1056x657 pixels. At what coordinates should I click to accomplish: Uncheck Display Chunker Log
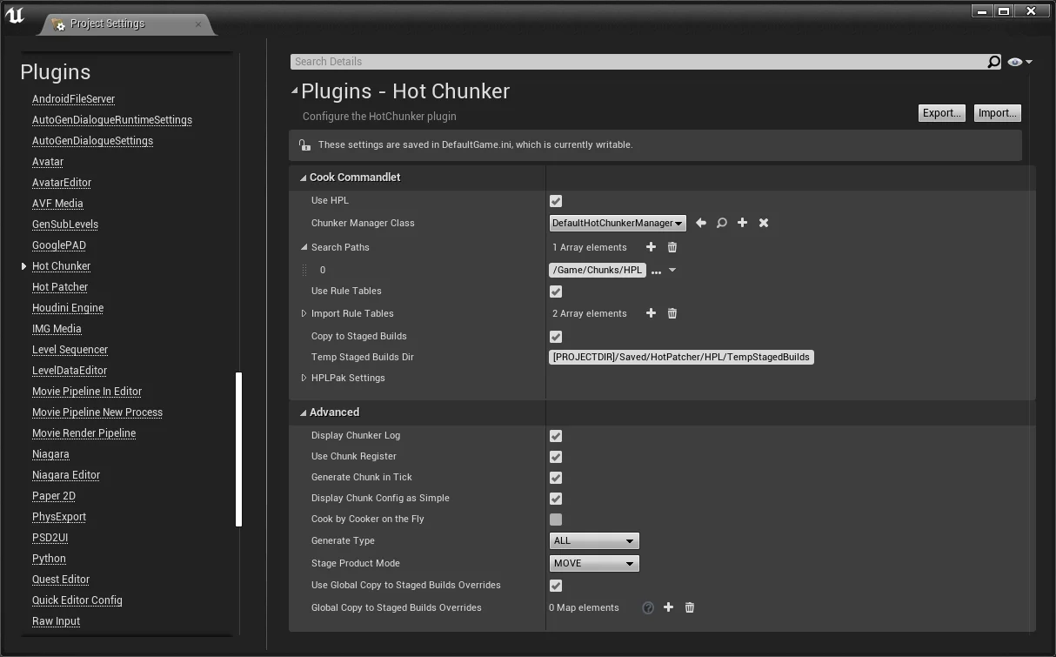(x=556, y=436)
